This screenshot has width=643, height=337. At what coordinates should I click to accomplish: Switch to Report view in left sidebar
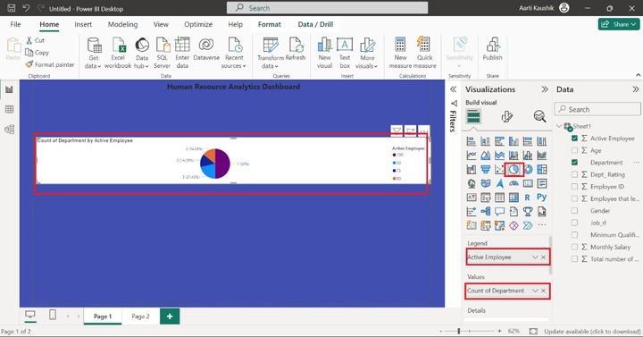coord(9,89)
